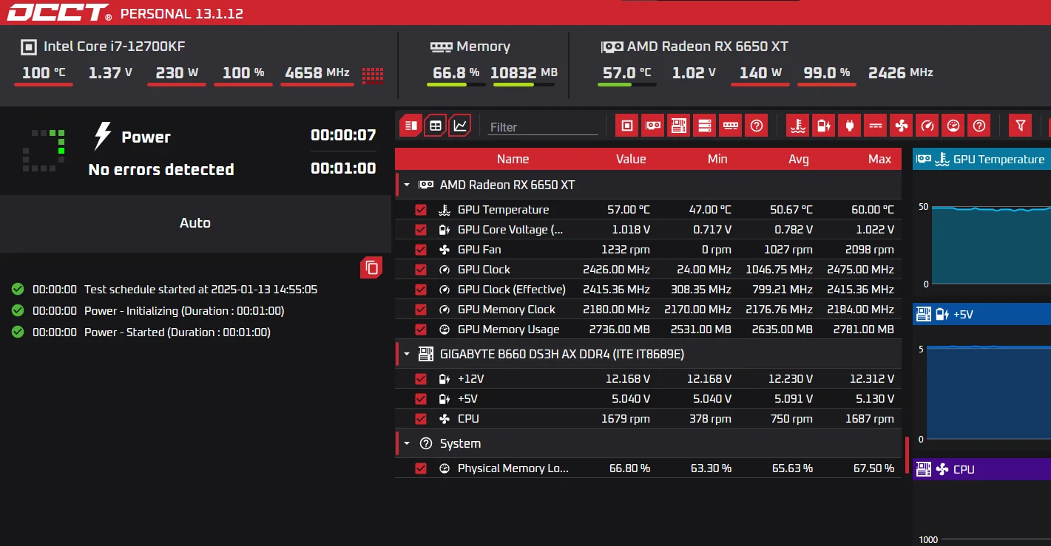Select the +5V graph header
1051x546 pixels.
[981, 314]
